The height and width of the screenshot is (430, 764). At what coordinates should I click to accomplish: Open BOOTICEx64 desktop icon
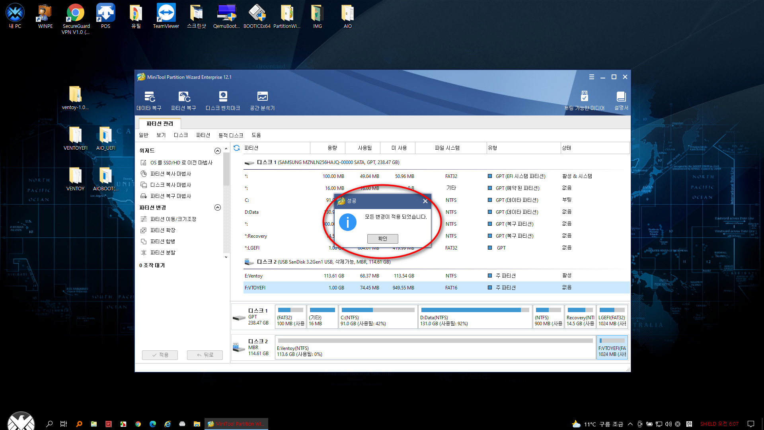(257, 16)
